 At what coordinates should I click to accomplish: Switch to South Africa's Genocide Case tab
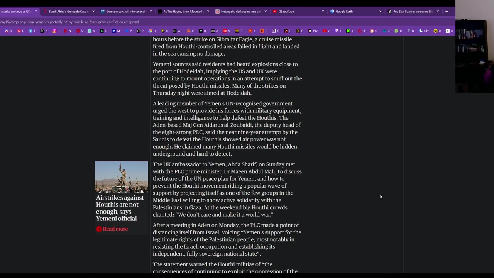pyautogui.click(x=68, y=12)
